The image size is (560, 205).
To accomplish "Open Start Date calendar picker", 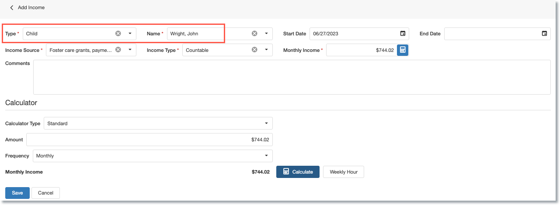I will pyautogui.click(x=403, y=34).
